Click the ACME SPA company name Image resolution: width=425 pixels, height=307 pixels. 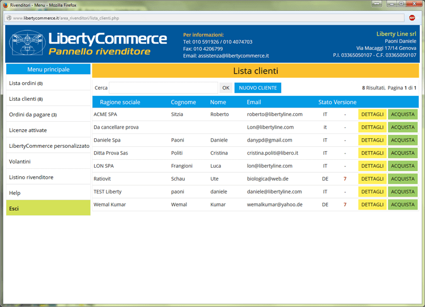click(x=105, y=114)
